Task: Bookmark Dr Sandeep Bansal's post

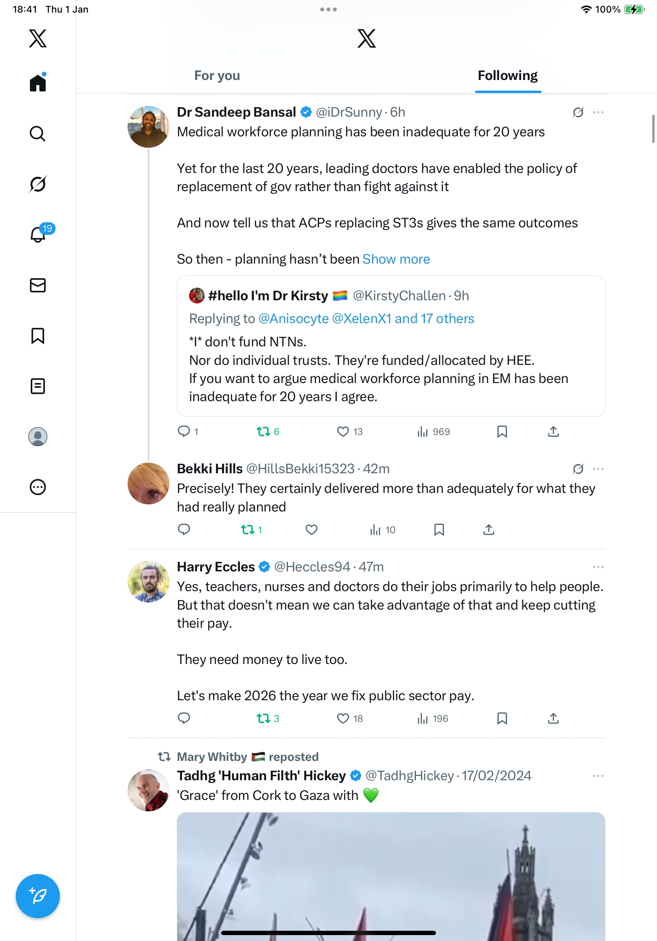Action: pos(502,431)
